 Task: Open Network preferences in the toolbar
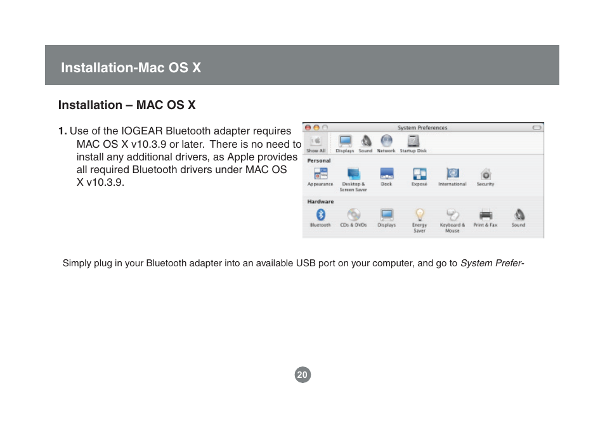tap(386, 144)
